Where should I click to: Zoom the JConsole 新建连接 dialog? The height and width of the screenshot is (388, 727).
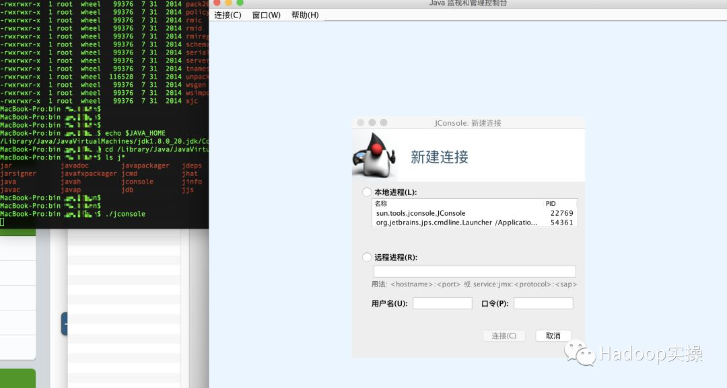[x=384, y=122]
